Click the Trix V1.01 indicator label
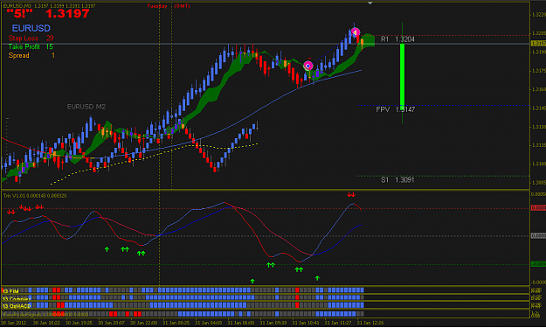This screenshot has height=328, width=546. pyautogui.click(x=35, y=196)
